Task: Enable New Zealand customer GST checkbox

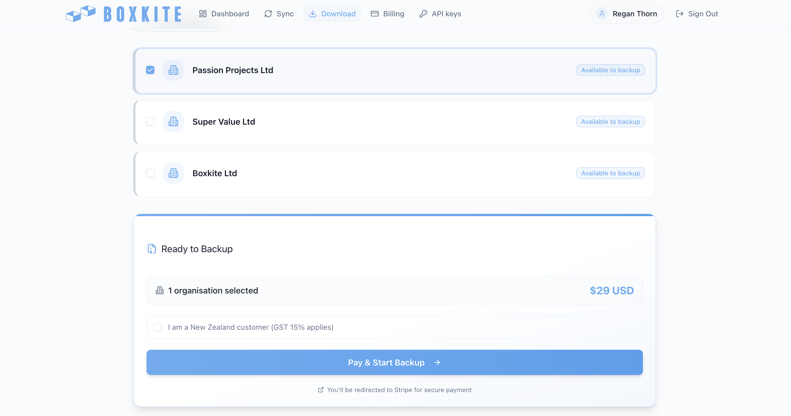Action: point(158,327)
